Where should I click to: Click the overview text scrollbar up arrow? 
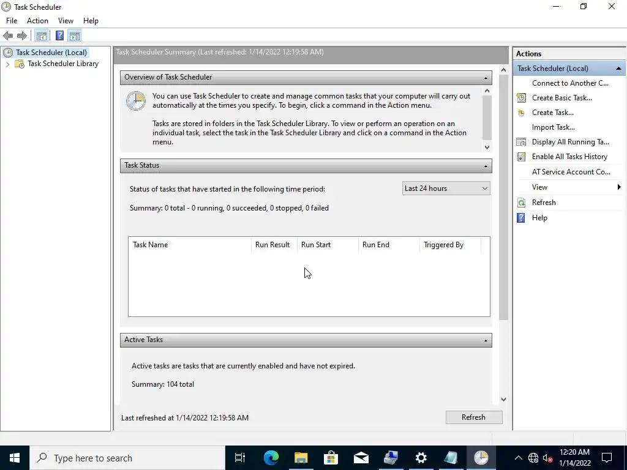pos(487,91)
